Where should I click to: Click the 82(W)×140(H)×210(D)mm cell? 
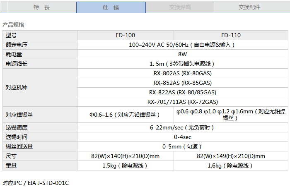point(126,156)
